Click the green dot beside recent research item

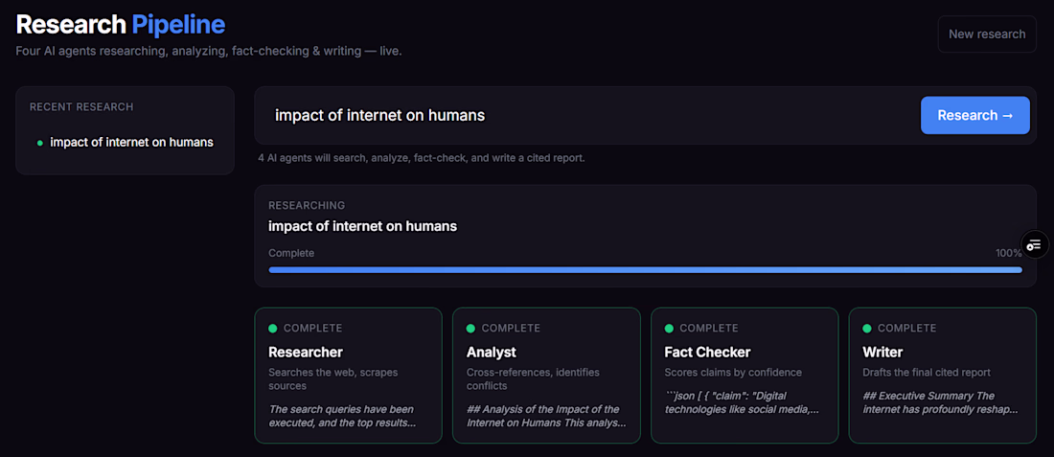39,143
